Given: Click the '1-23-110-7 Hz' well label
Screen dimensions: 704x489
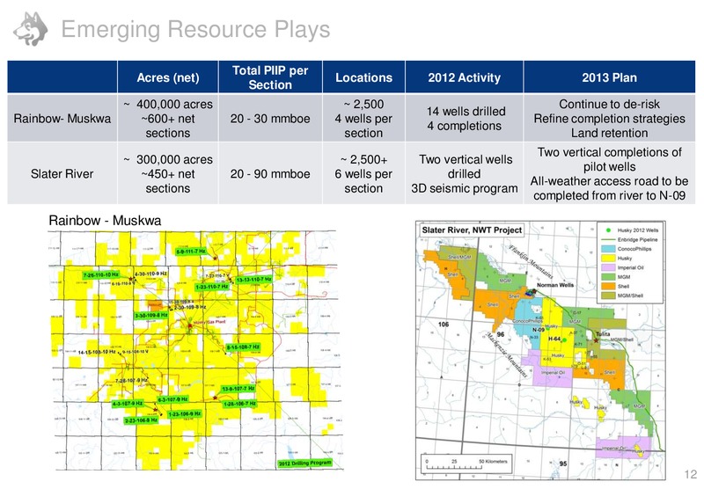Looking at the screenshot, I should 212,286.
